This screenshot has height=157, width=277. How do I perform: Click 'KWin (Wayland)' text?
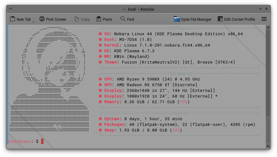click(x=132, y=56)
